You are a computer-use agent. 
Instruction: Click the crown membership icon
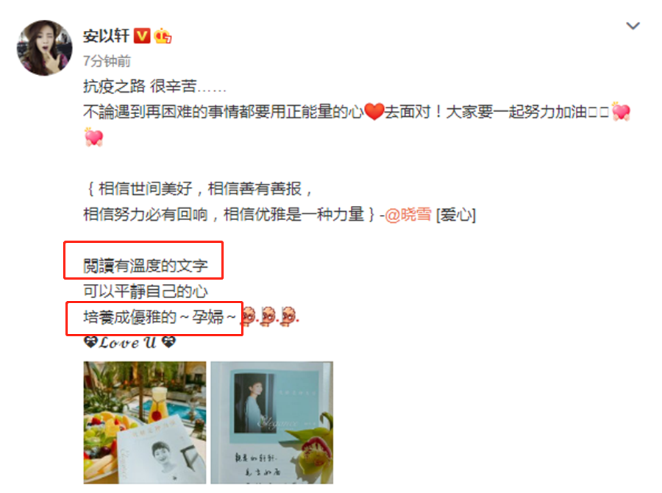(163, 36)
